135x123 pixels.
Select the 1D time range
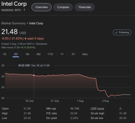tap(4, 54)
